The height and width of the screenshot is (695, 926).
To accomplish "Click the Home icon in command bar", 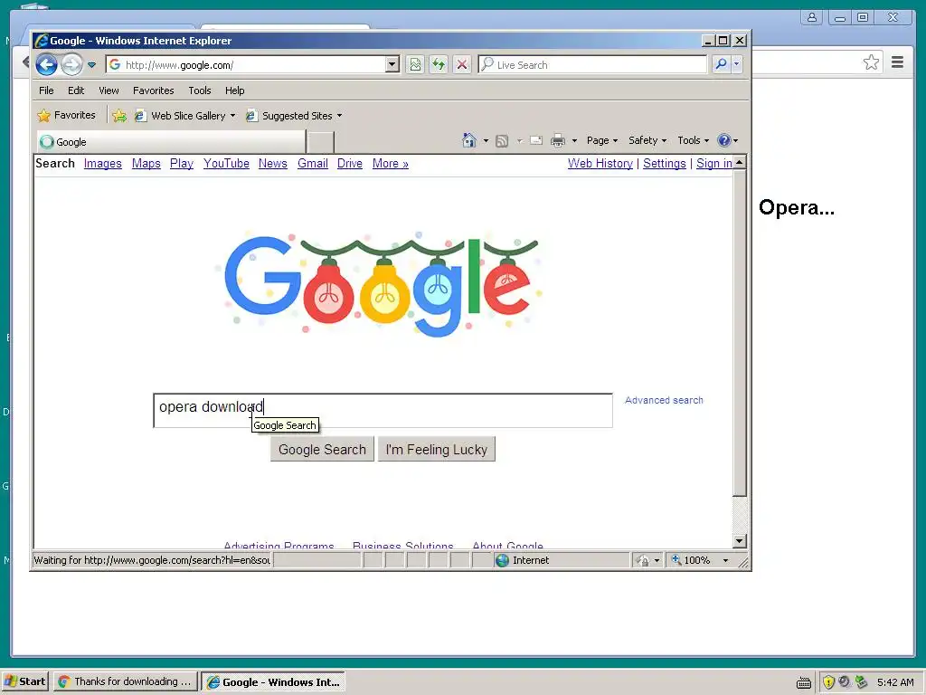I will 469,140.
